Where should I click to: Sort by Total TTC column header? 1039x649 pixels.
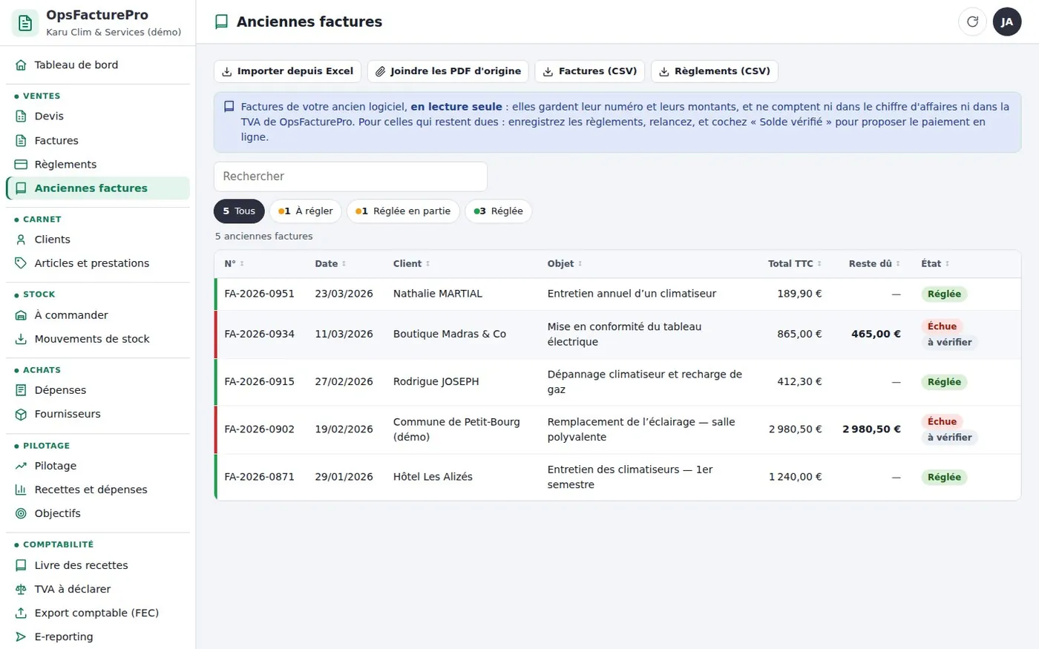pyautogui.click(x=794, y=263)
